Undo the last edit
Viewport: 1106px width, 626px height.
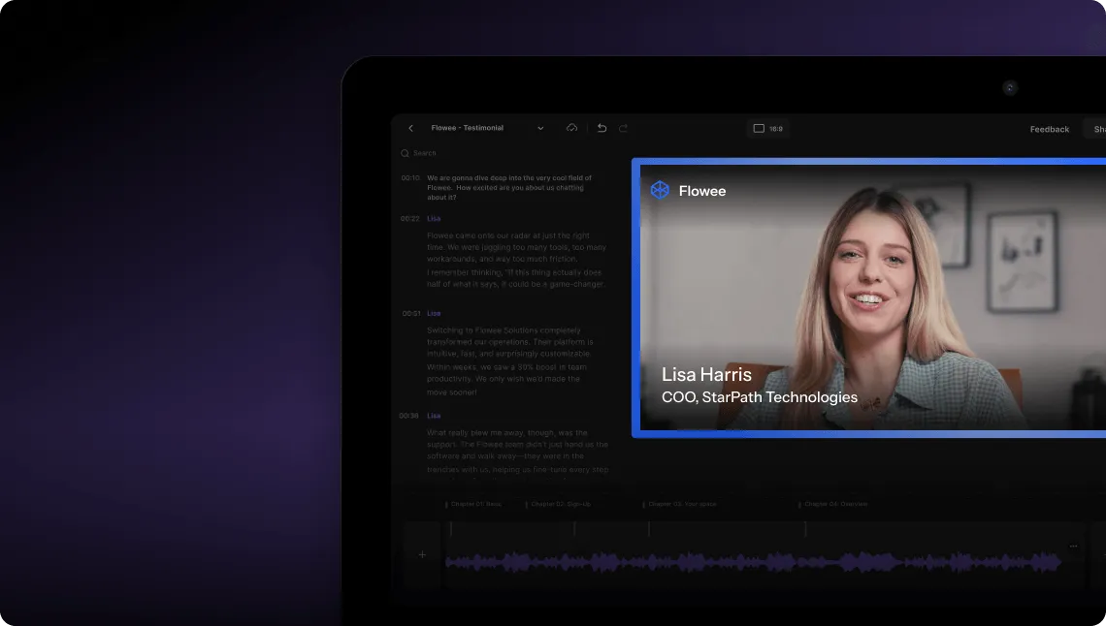coord(602,128)
